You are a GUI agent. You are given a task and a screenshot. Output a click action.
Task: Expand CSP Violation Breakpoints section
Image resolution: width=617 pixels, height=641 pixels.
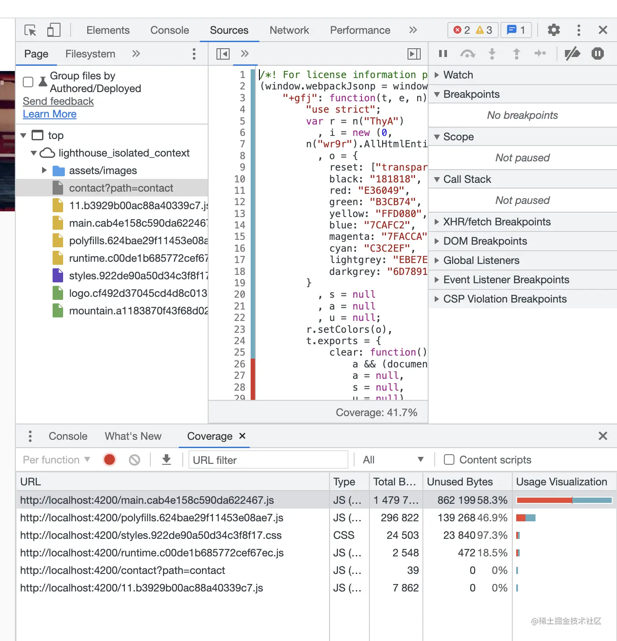[x=522, y=299]
